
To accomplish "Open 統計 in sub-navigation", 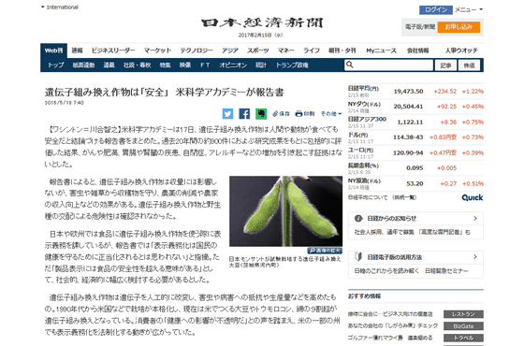I will 261,65.
